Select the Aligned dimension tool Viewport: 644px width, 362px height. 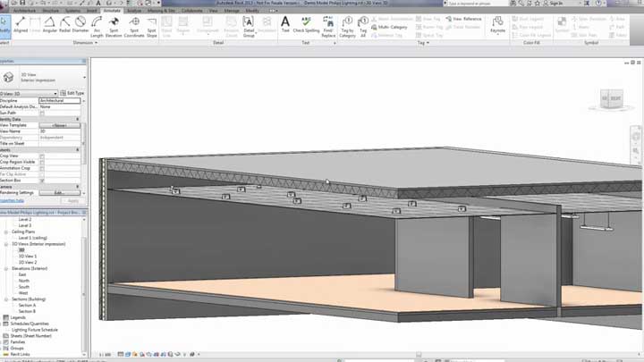click(21, 24)
